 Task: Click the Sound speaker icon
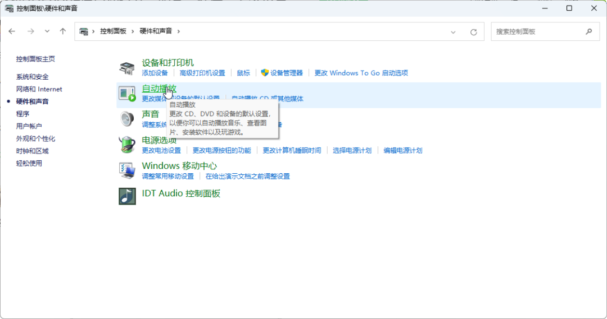coord(127,119)
